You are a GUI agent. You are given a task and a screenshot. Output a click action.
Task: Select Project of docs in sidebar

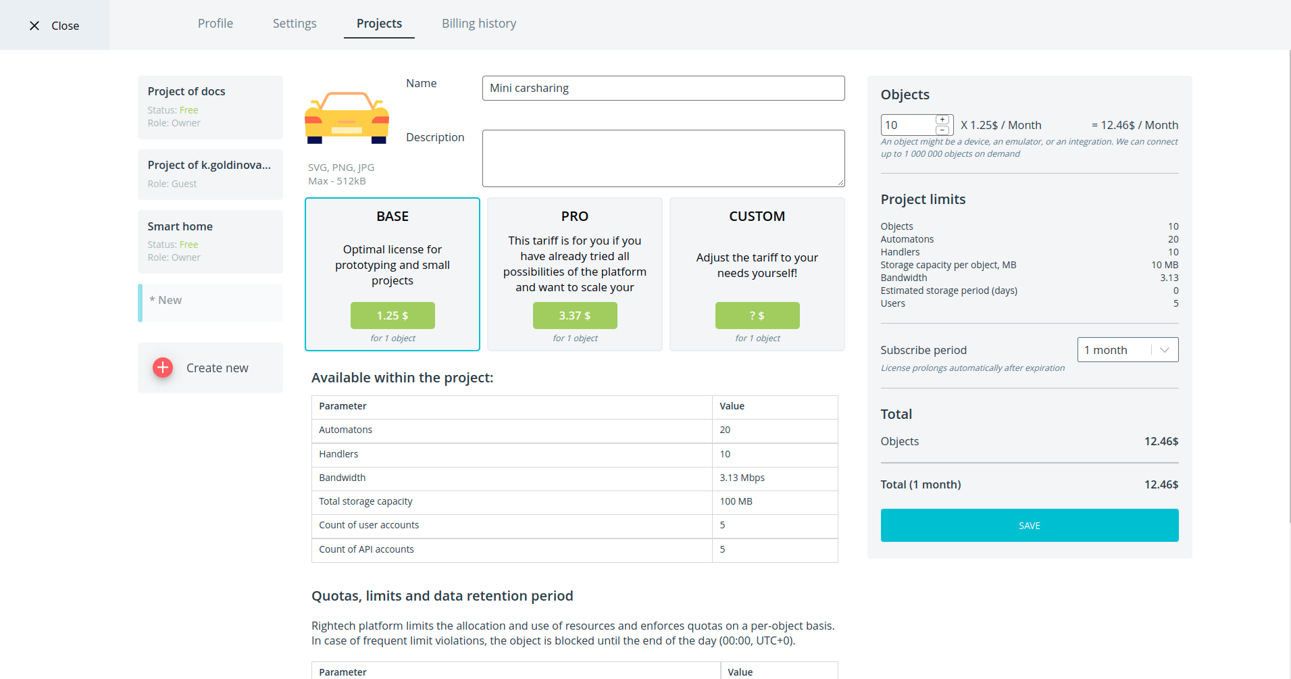coord(210,107)
